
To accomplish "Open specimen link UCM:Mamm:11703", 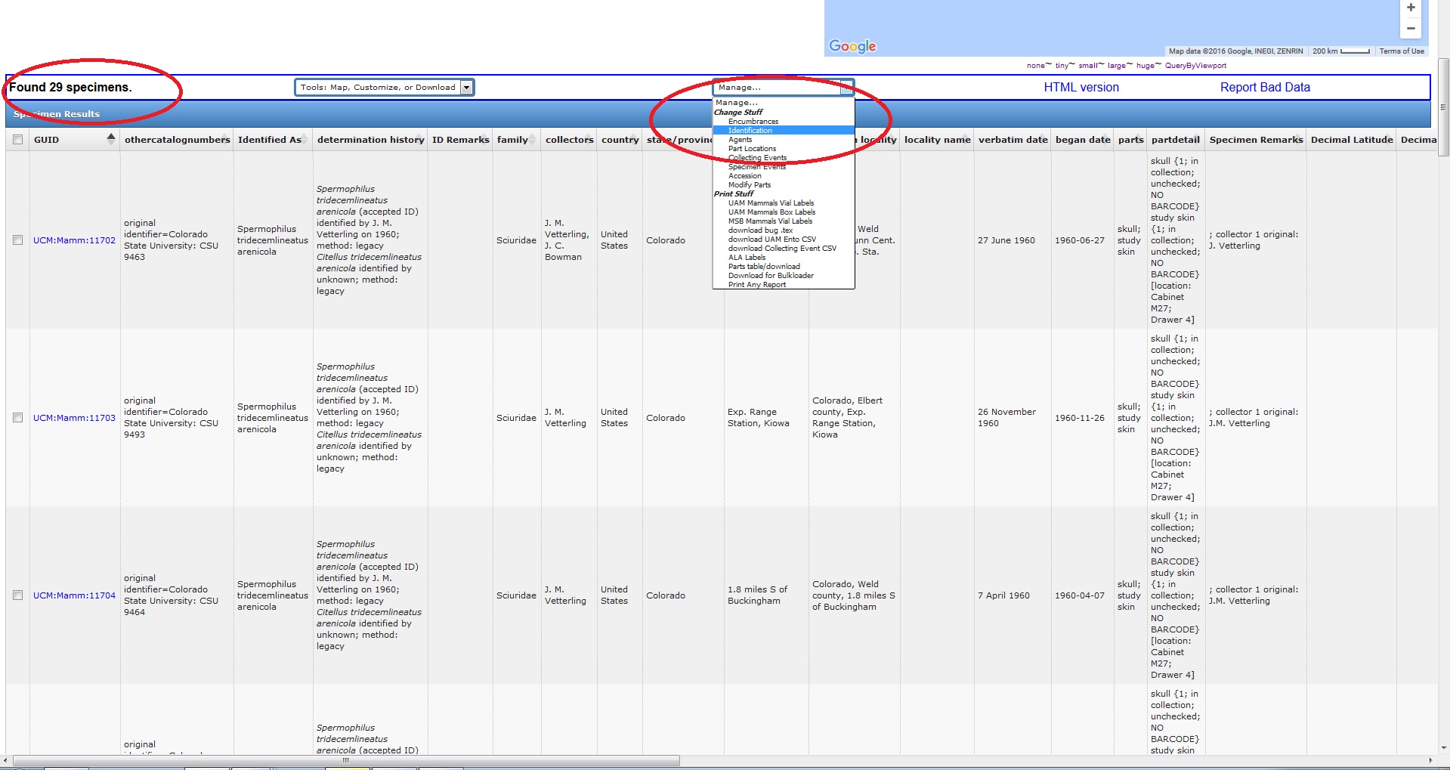I will point(74,418).
